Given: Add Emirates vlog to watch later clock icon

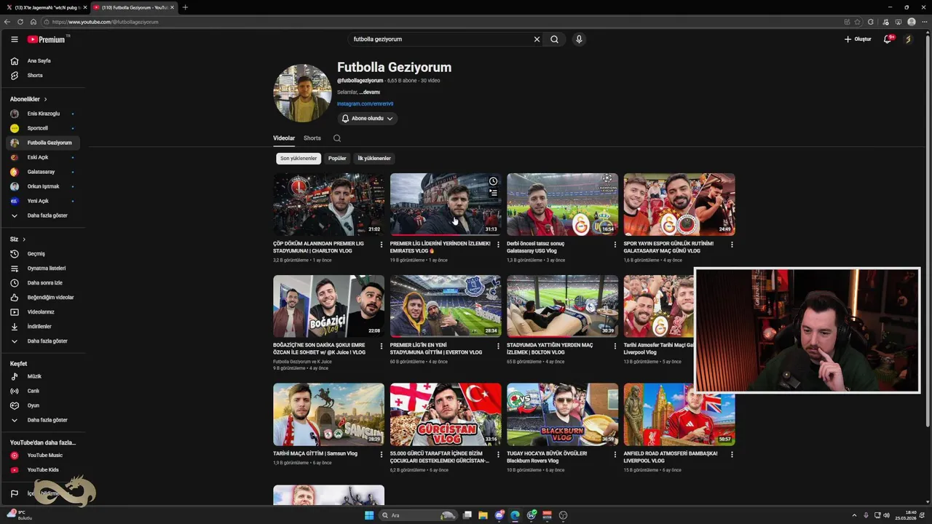Looking at the screenshot, I should [x=493, y=181].
